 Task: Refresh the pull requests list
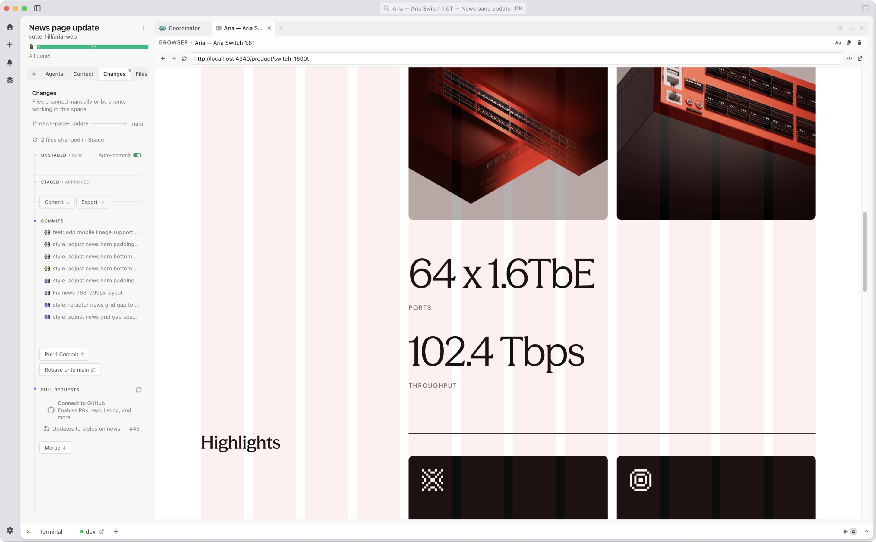(x=139, y=390)
